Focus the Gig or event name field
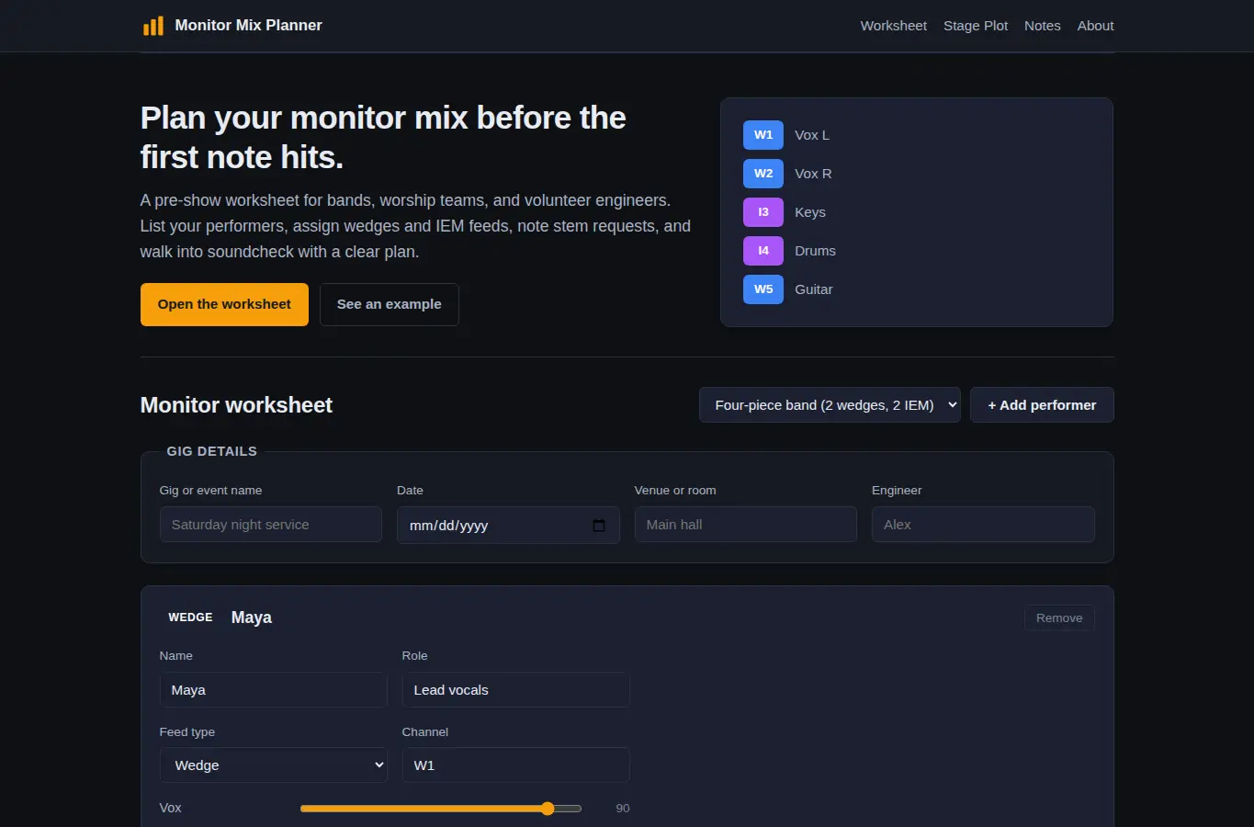This screenshot has width=1254, height=827. [x=271, y=525]
